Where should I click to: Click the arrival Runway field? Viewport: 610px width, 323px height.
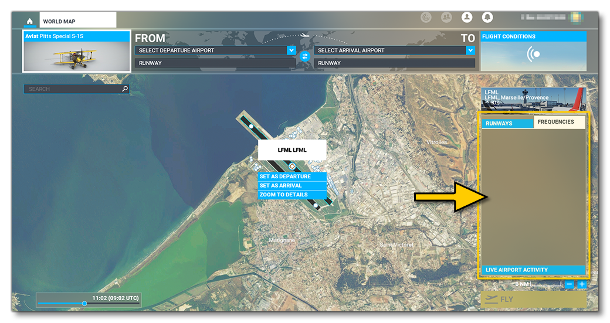(x=395, y=63)
